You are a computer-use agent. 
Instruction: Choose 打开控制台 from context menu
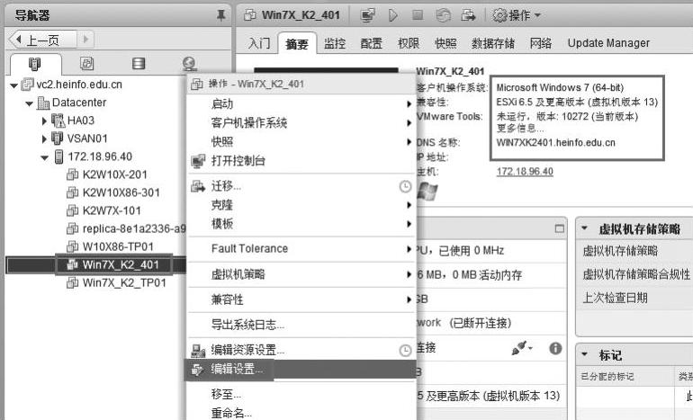pos(301,161)
